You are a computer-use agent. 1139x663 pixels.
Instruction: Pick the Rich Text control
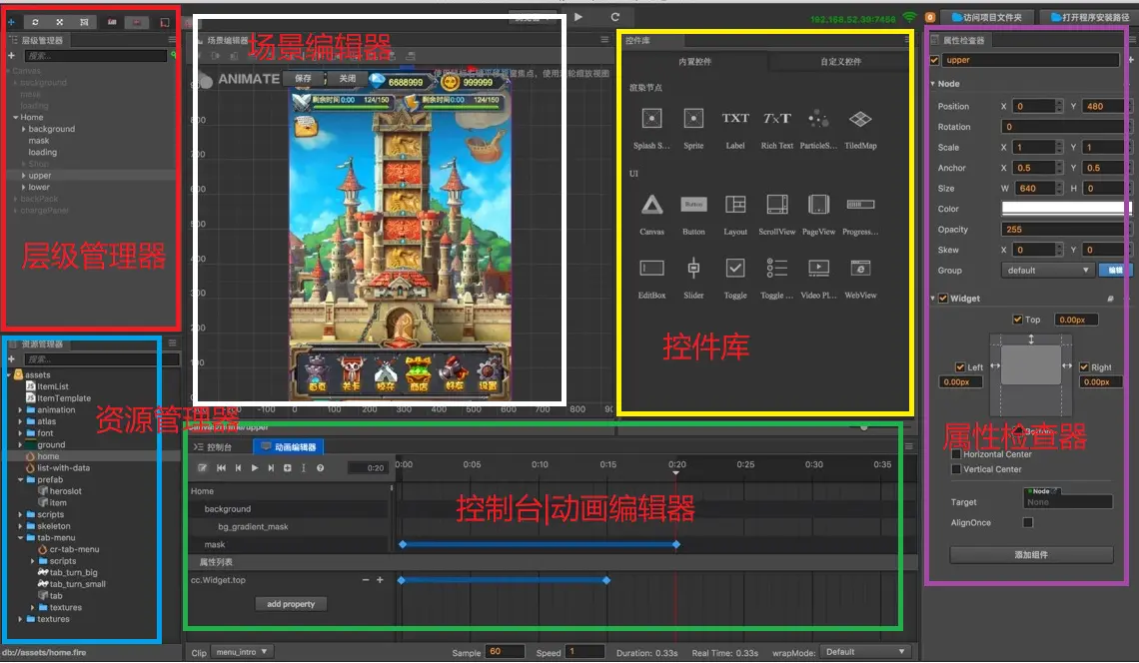(777, 119)
